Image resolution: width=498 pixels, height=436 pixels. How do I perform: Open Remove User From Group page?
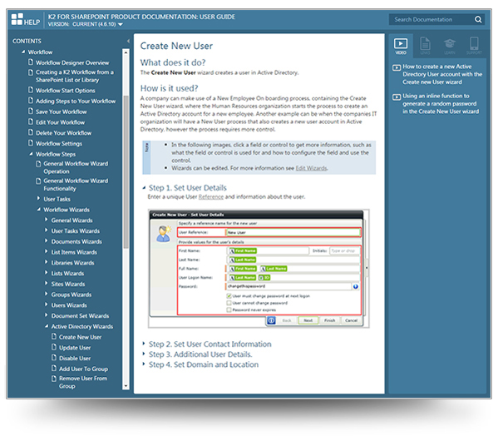pyautogui.click(x=83, y=382)
